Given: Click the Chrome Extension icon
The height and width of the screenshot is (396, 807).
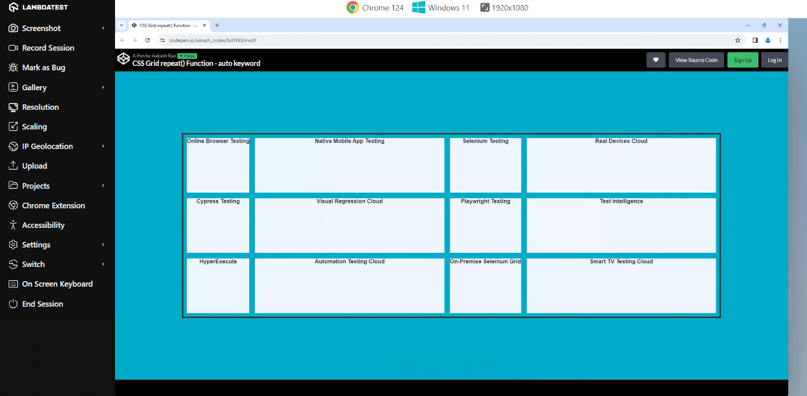Looking at the screenshot, I should coord(13,205).
